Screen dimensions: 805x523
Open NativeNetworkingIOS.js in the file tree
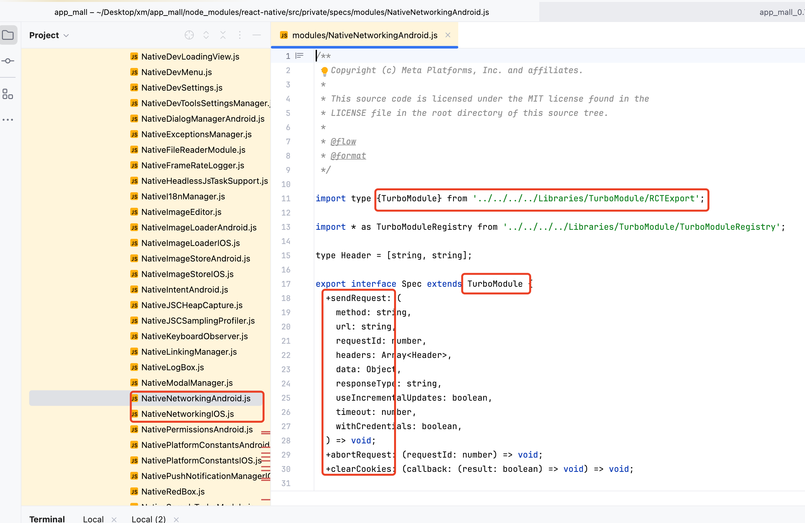coord(187,414)
